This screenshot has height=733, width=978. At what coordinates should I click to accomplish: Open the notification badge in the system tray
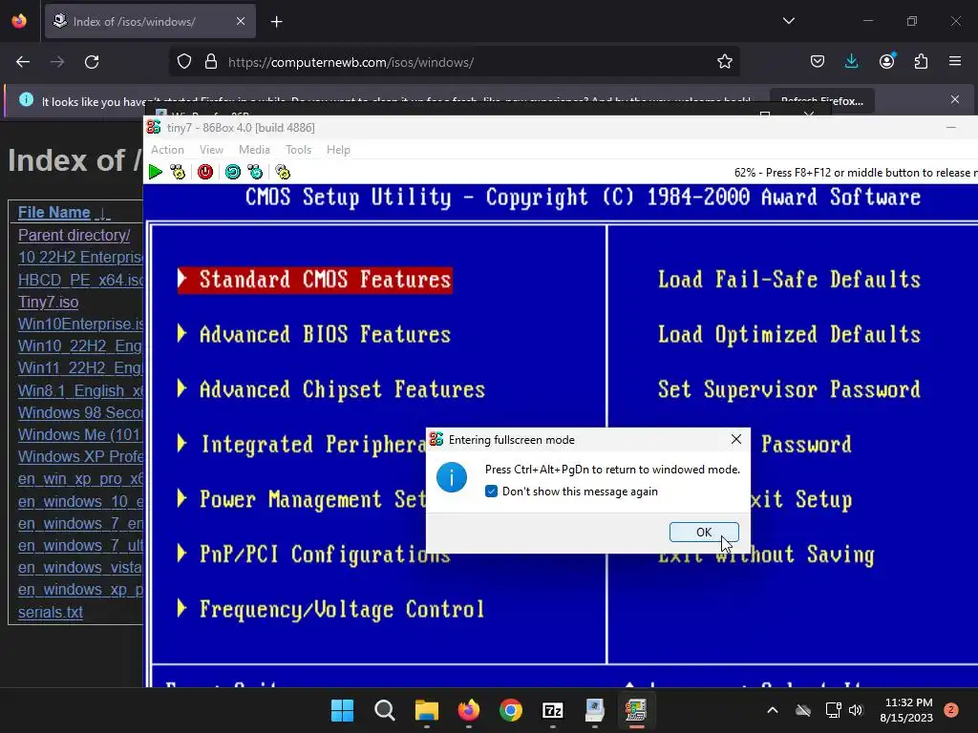(x=951, y=710)
